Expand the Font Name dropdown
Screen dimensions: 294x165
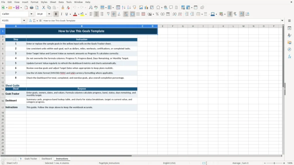pyautogui.click(x=31, y=14)
